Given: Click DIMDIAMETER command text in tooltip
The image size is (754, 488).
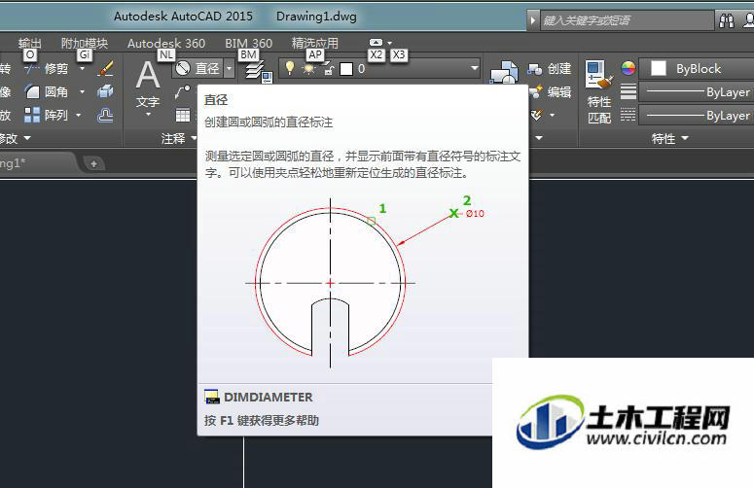Looking at the screenshot, I should [269, 398].
